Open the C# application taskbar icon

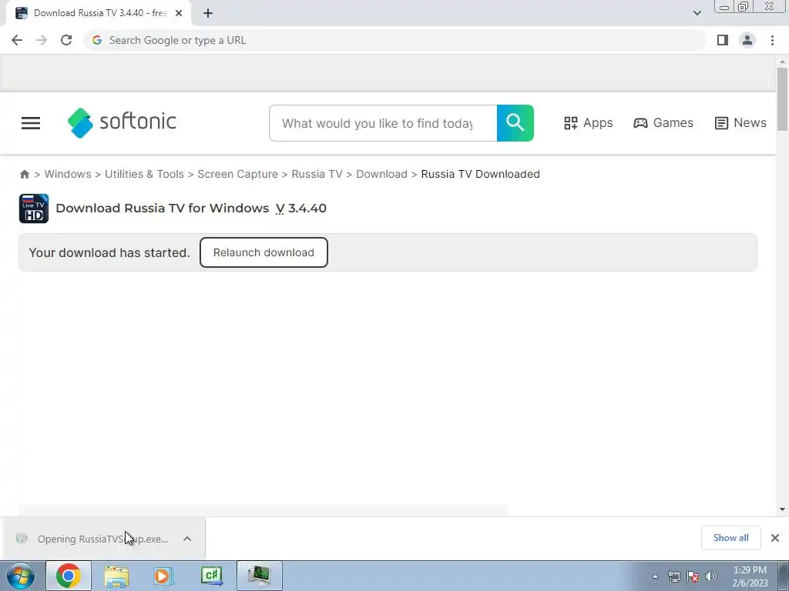pyautogui.click(x=211, y=576)
